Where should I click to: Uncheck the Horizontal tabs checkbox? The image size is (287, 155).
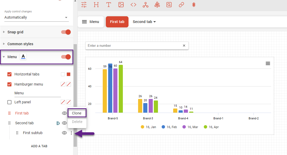(10, 74)
